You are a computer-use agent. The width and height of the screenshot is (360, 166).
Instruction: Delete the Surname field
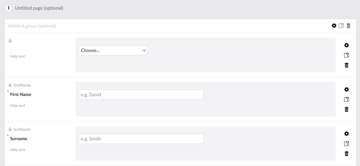pos(346,154)
